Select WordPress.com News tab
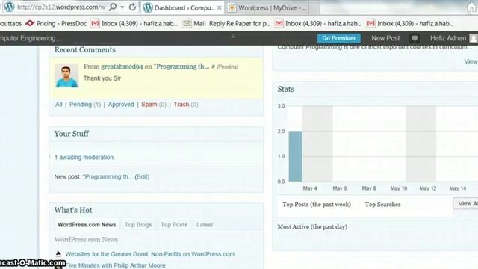This screenshot has height=269, width=478. tap(87, 225)
